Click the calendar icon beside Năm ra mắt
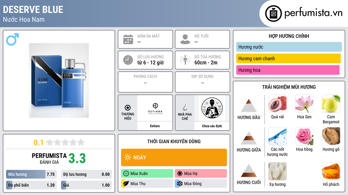This screenshot has height=195, width=348. click(x=128, y=39)
